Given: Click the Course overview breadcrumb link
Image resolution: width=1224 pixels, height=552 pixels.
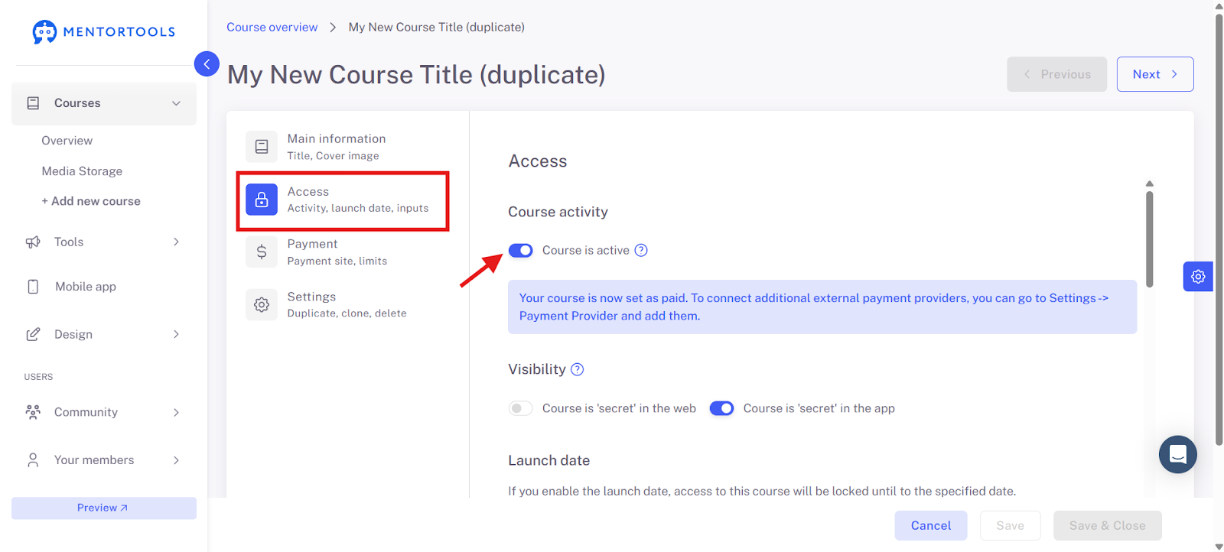Looking at the screenshot, I should pos(272,27).
